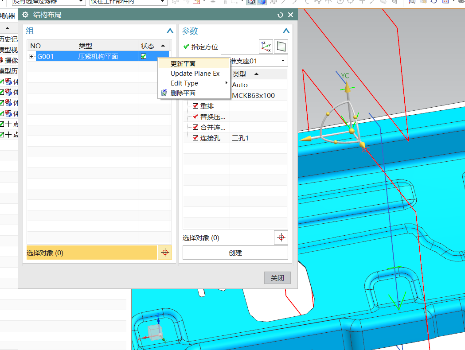Screen dimensions: 465x350
Task: Select the 摄像 node in navigator
Action: point(11,60)
